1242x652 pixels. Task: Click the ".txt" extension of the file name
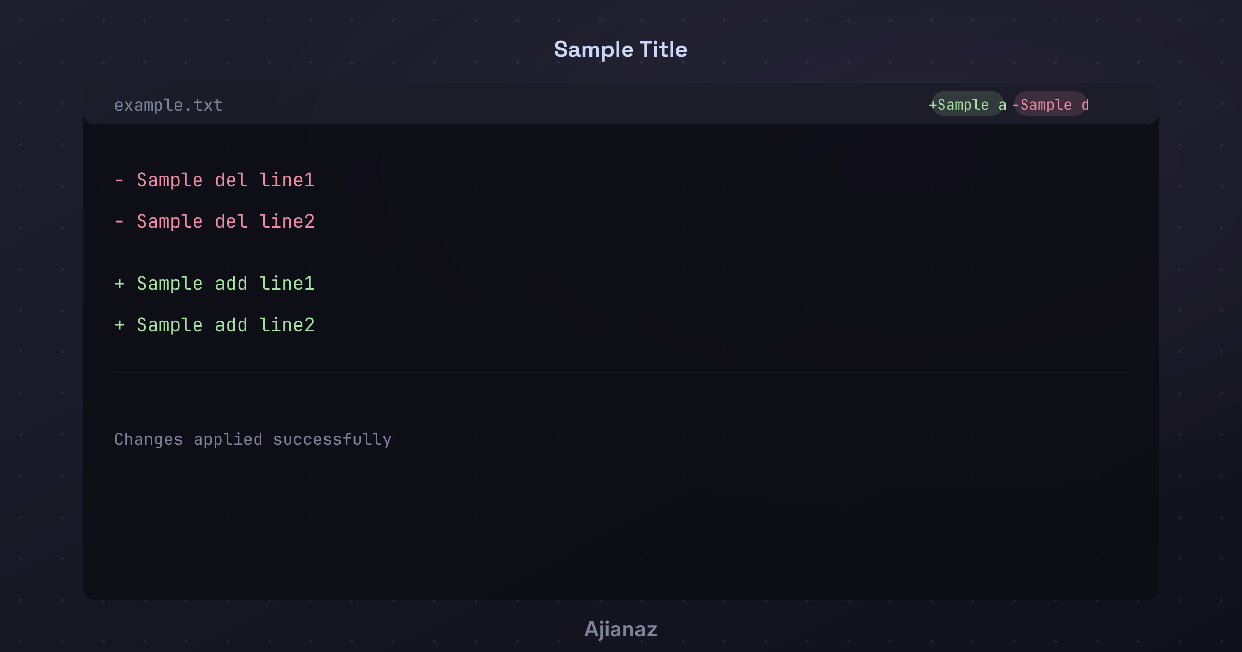[x=203, y=105]
